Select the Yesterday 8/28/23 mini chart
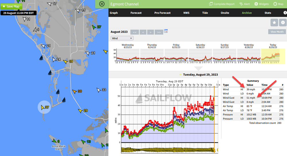Screen dimensions: 287x156 pos(249,54)
